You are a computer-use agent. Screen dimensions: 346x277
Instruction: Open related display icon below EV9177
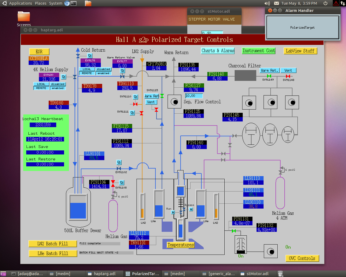(x=122, y=71)
